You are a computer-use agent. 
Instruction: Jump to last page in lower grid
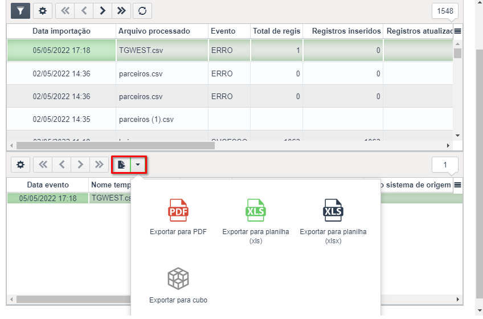pyautogui.click(x=99, y=165)
